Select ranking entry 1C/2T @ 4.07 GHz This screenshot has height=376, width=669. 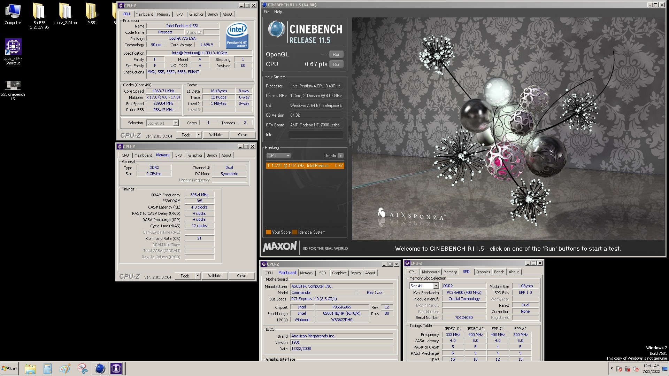click(x=305, y=166)
